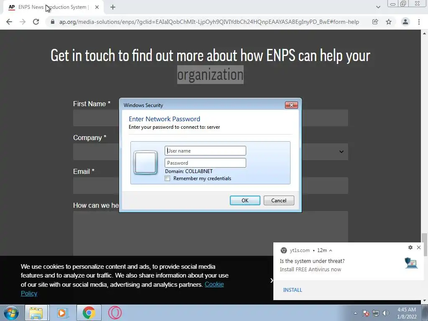This screenshot has width=428, height=321.
Task: Open Opera browser from taskbar
Action: tap(115, 313)
